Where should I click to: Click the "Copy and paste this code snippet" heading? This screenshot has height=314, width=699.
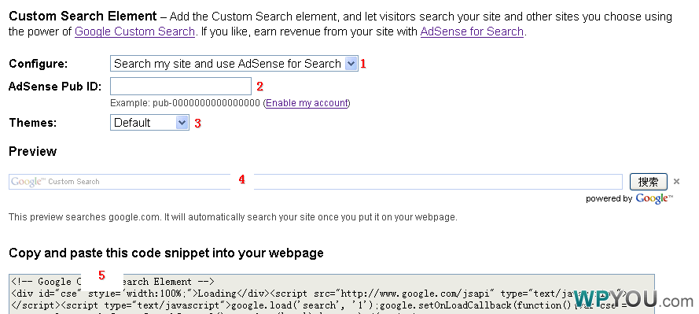click(166, 253)
